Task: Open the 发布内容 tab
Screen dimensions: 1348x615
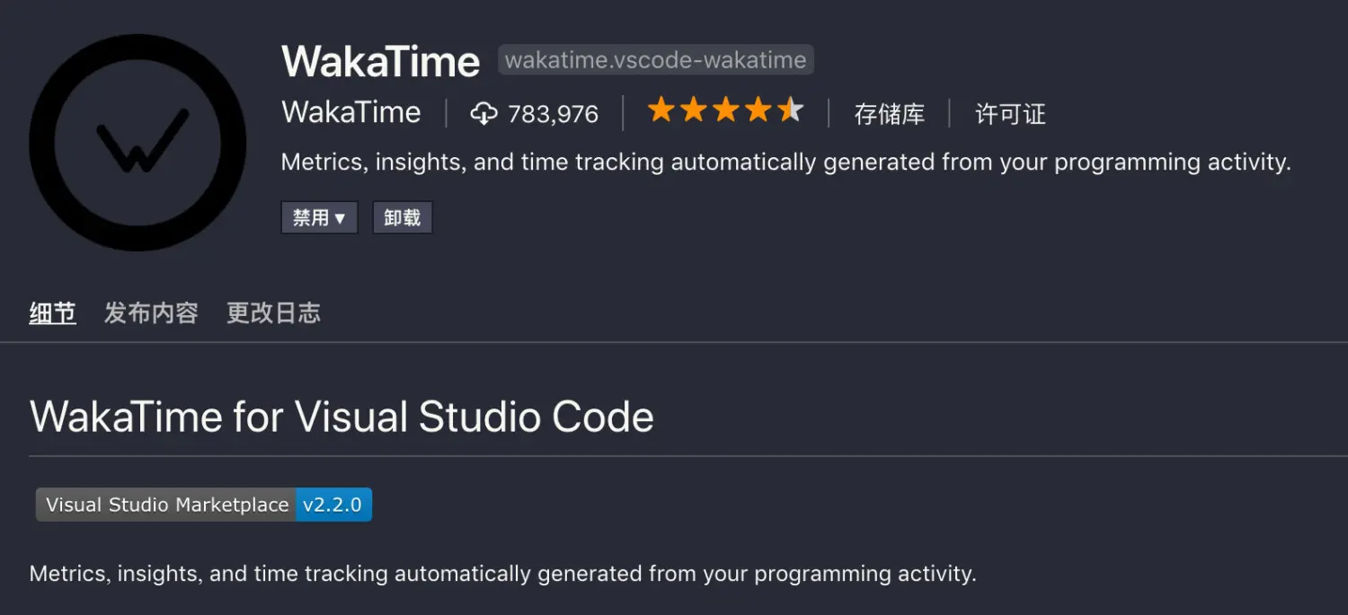Action: (x=151, y=312)
